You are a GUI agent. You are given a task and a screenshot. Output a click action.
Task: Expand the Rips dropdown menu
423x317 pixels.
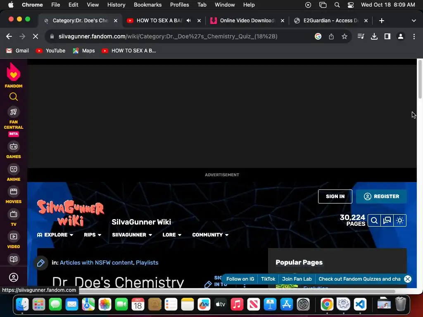[x=93, y=235]
